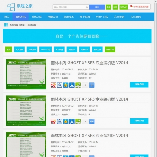Open thumbnail of the 4-downloads listing
Image resolution: width=157 pixels, height=157 pixels.
(26, 111)
